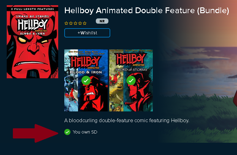This screenshot has width=237, height=155.
Task: Click the first rating star
Action: (x=66, y=23)
